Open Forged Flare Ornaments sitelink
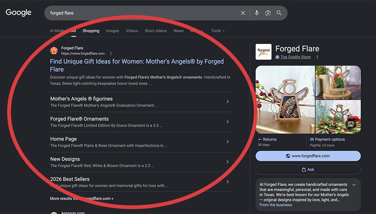376x214 pixels. [79, 119]
